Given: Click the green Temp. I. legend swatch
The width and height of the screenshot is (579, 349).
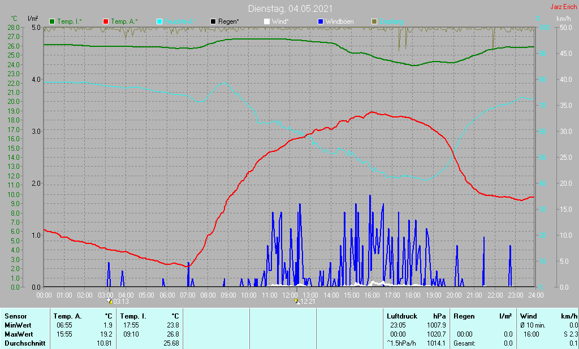Looking at the screenshot, I should coord(53,21).
